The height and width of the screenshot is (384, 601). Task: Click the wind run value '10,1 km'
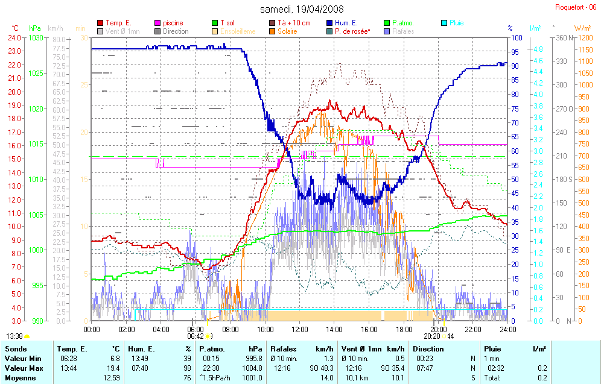(357, 378)
